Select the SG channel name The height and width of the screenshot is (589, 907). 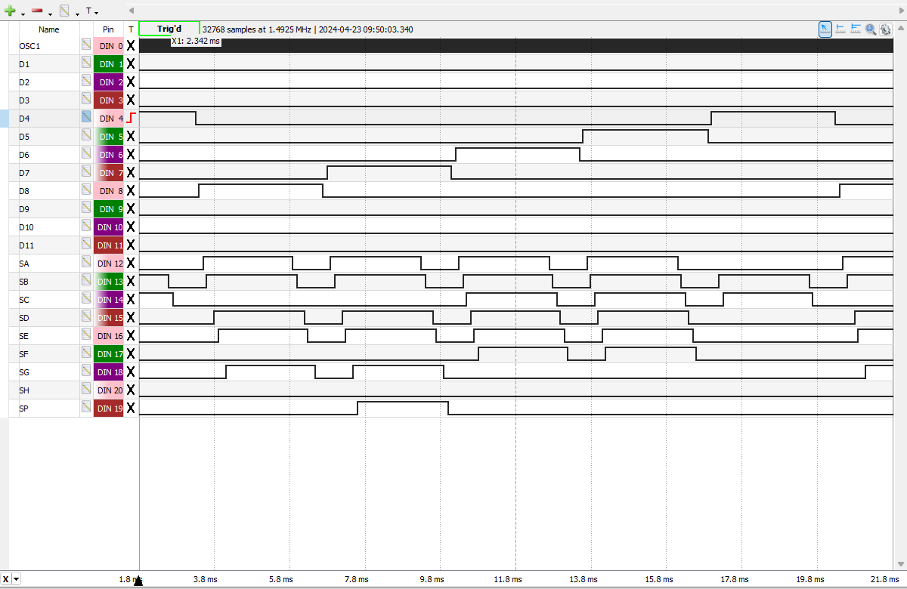tap(24, 372)
